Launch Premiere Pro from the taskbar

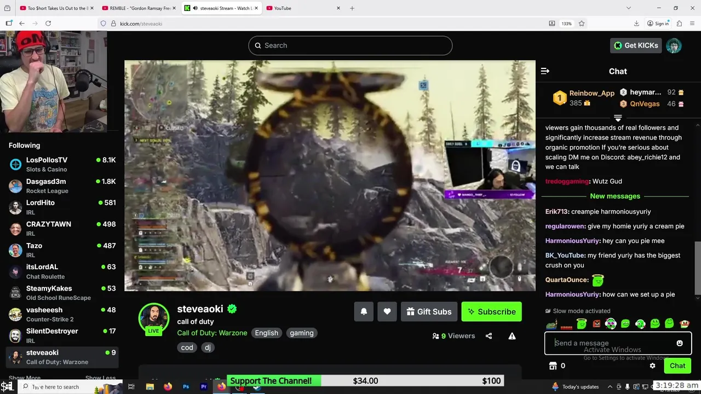[x=204, y=387]
